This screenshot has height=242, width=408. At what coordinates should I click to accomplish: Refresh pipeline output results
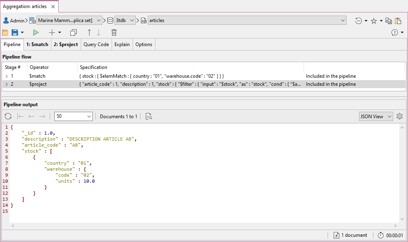coord(8,116)
